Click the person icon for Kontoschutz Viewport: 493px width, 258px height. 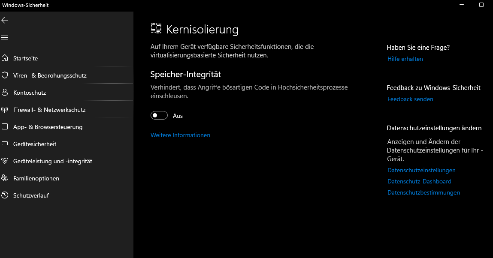click(5, 92)
